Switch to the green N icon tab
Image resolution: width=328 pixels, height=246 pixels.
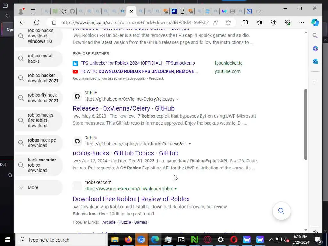point(55,11)
